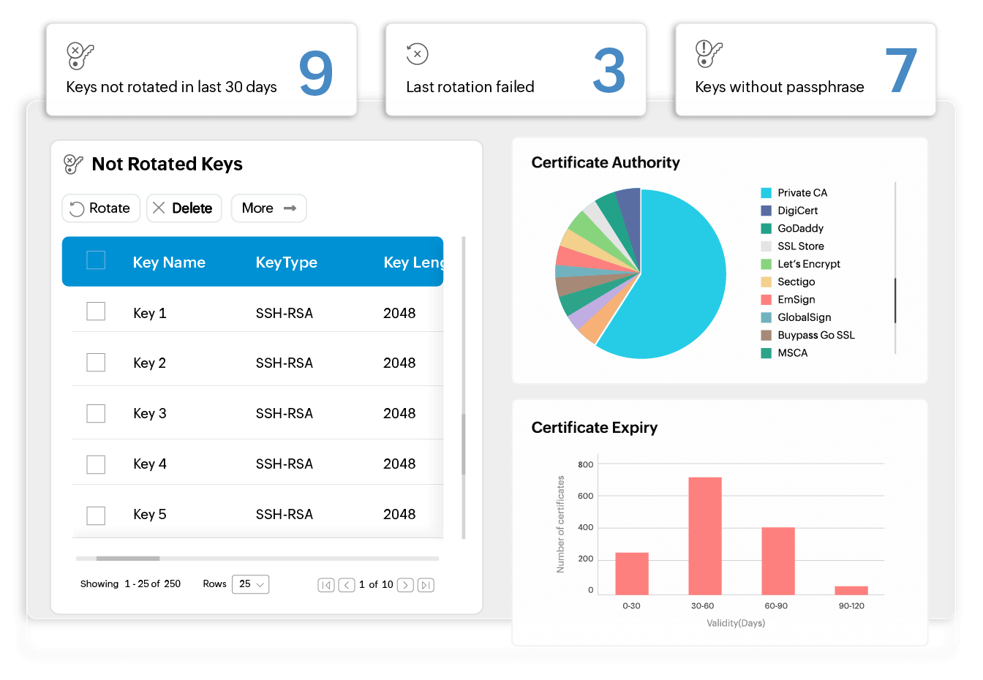Delete the selected keys
The height and width of the screenshot is (680, 983).
click(x=184, y=208)
